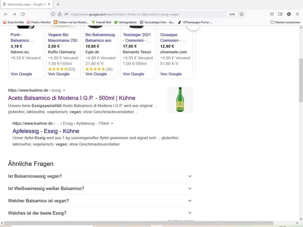Open the Firefox hamburger application menu

[x=298, y=14]
